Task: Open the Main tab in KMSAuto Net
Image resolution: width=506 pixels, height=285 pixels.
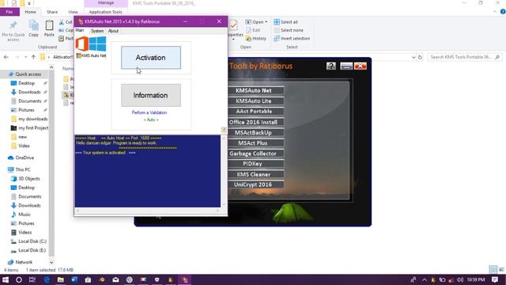Action: (80, 30)
